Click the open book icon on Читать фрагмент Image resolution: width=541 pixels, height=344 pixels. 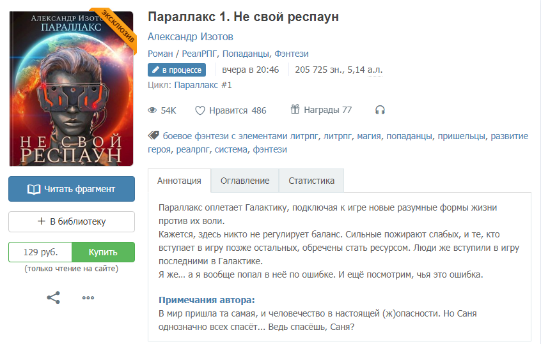[34, 189]
